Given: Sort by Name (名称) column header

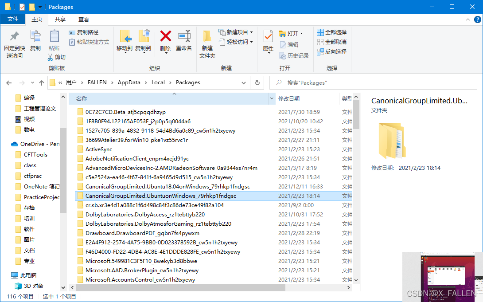Looking at the screenshot, I should [x=168, y=98].
